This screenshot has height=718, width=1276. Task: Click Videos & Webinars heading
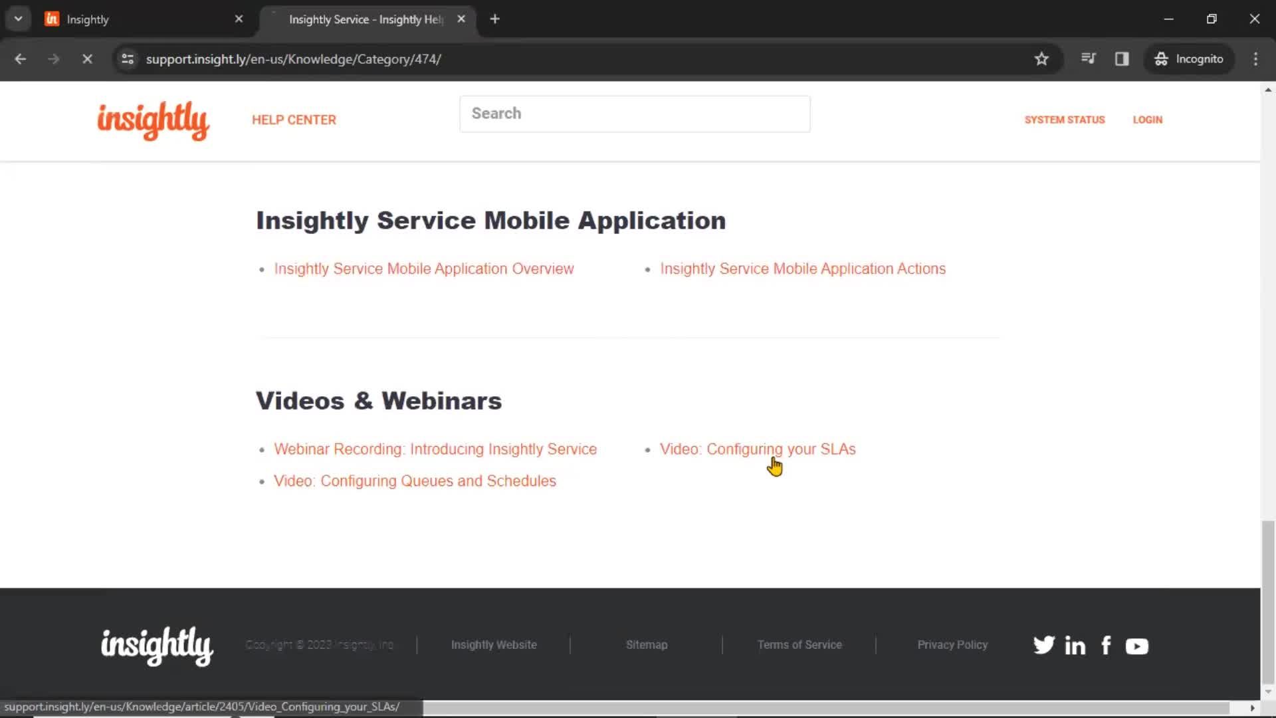pos(379,402)
